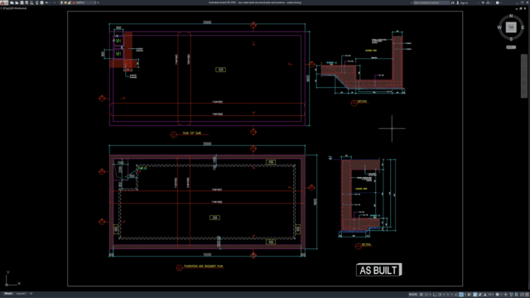Click the hardware acceleration status icon

[x=516, y=295]
